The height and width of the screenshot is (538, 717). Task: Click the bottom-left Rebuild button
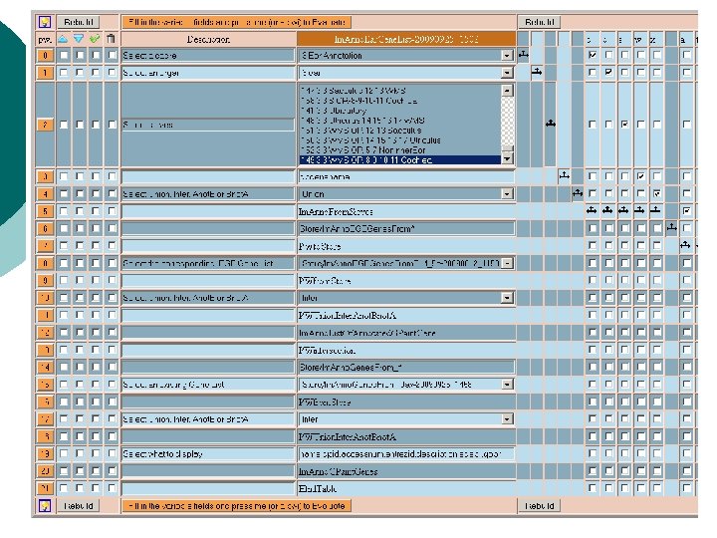(x=79, y=505)
